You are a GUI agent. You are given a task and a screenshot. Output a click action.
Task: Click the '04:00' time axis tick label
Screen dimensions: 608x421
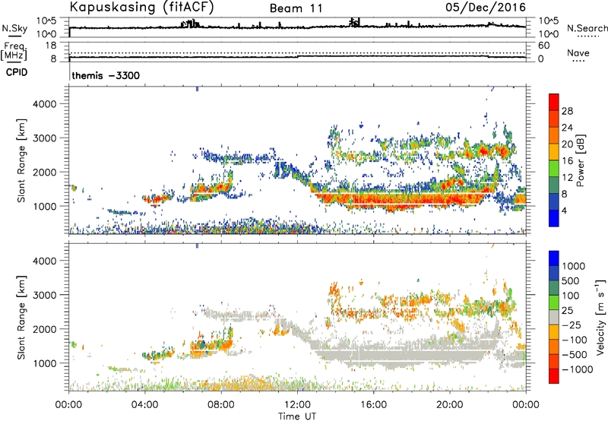144,405
